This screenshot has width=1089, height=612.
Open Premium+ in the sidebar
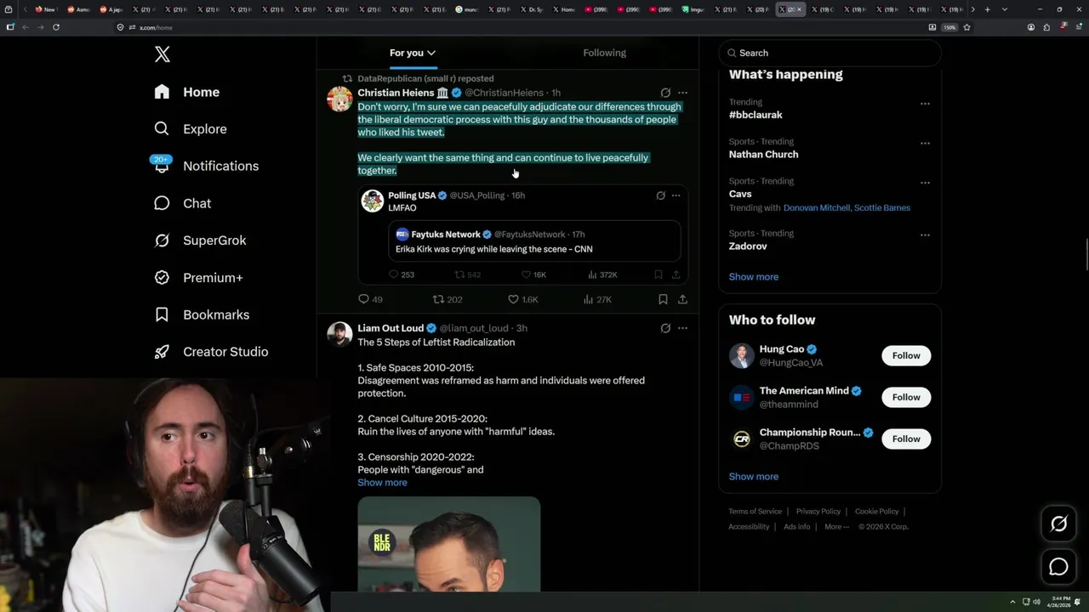click(x=199, y=277)
